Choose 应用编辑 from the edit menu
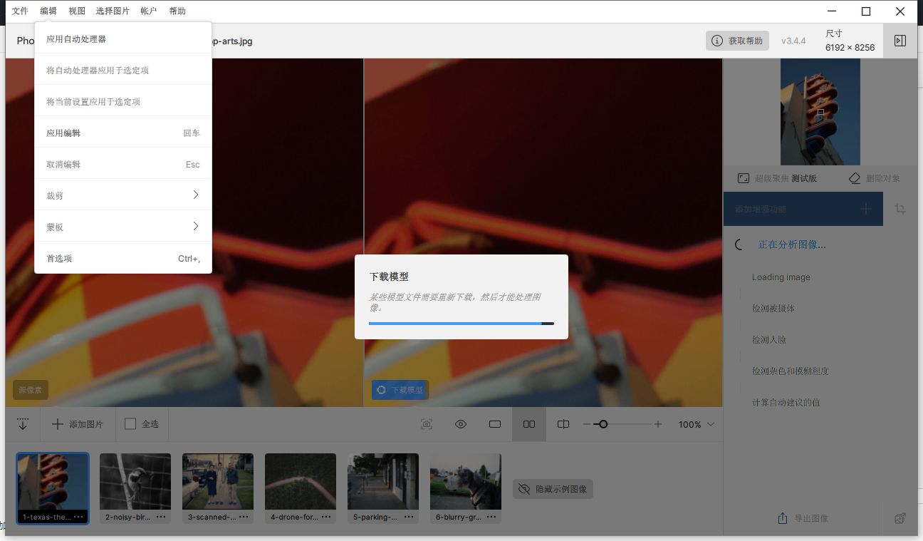The width and height of the screenshot is (923, 541). point(123,133)
